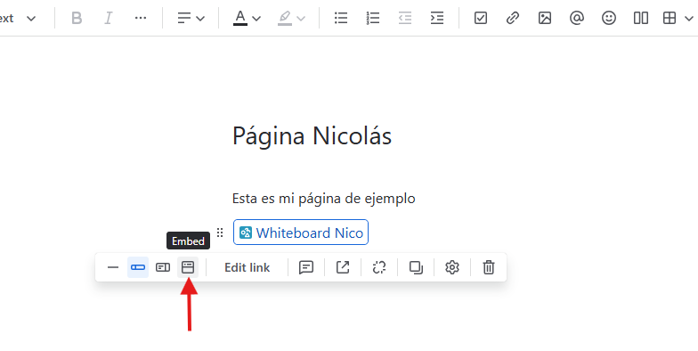Toggle bold formatting
This screenshot has height=351, width=698.
click(77, 18)
